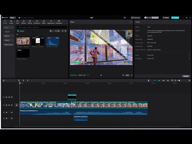Click the All media type filter button

[x=63, y=31]
